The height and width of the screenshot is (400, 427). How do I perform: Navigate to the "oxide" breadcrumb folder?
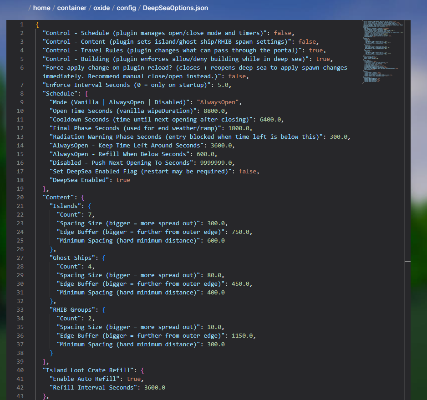pos(101,8)
